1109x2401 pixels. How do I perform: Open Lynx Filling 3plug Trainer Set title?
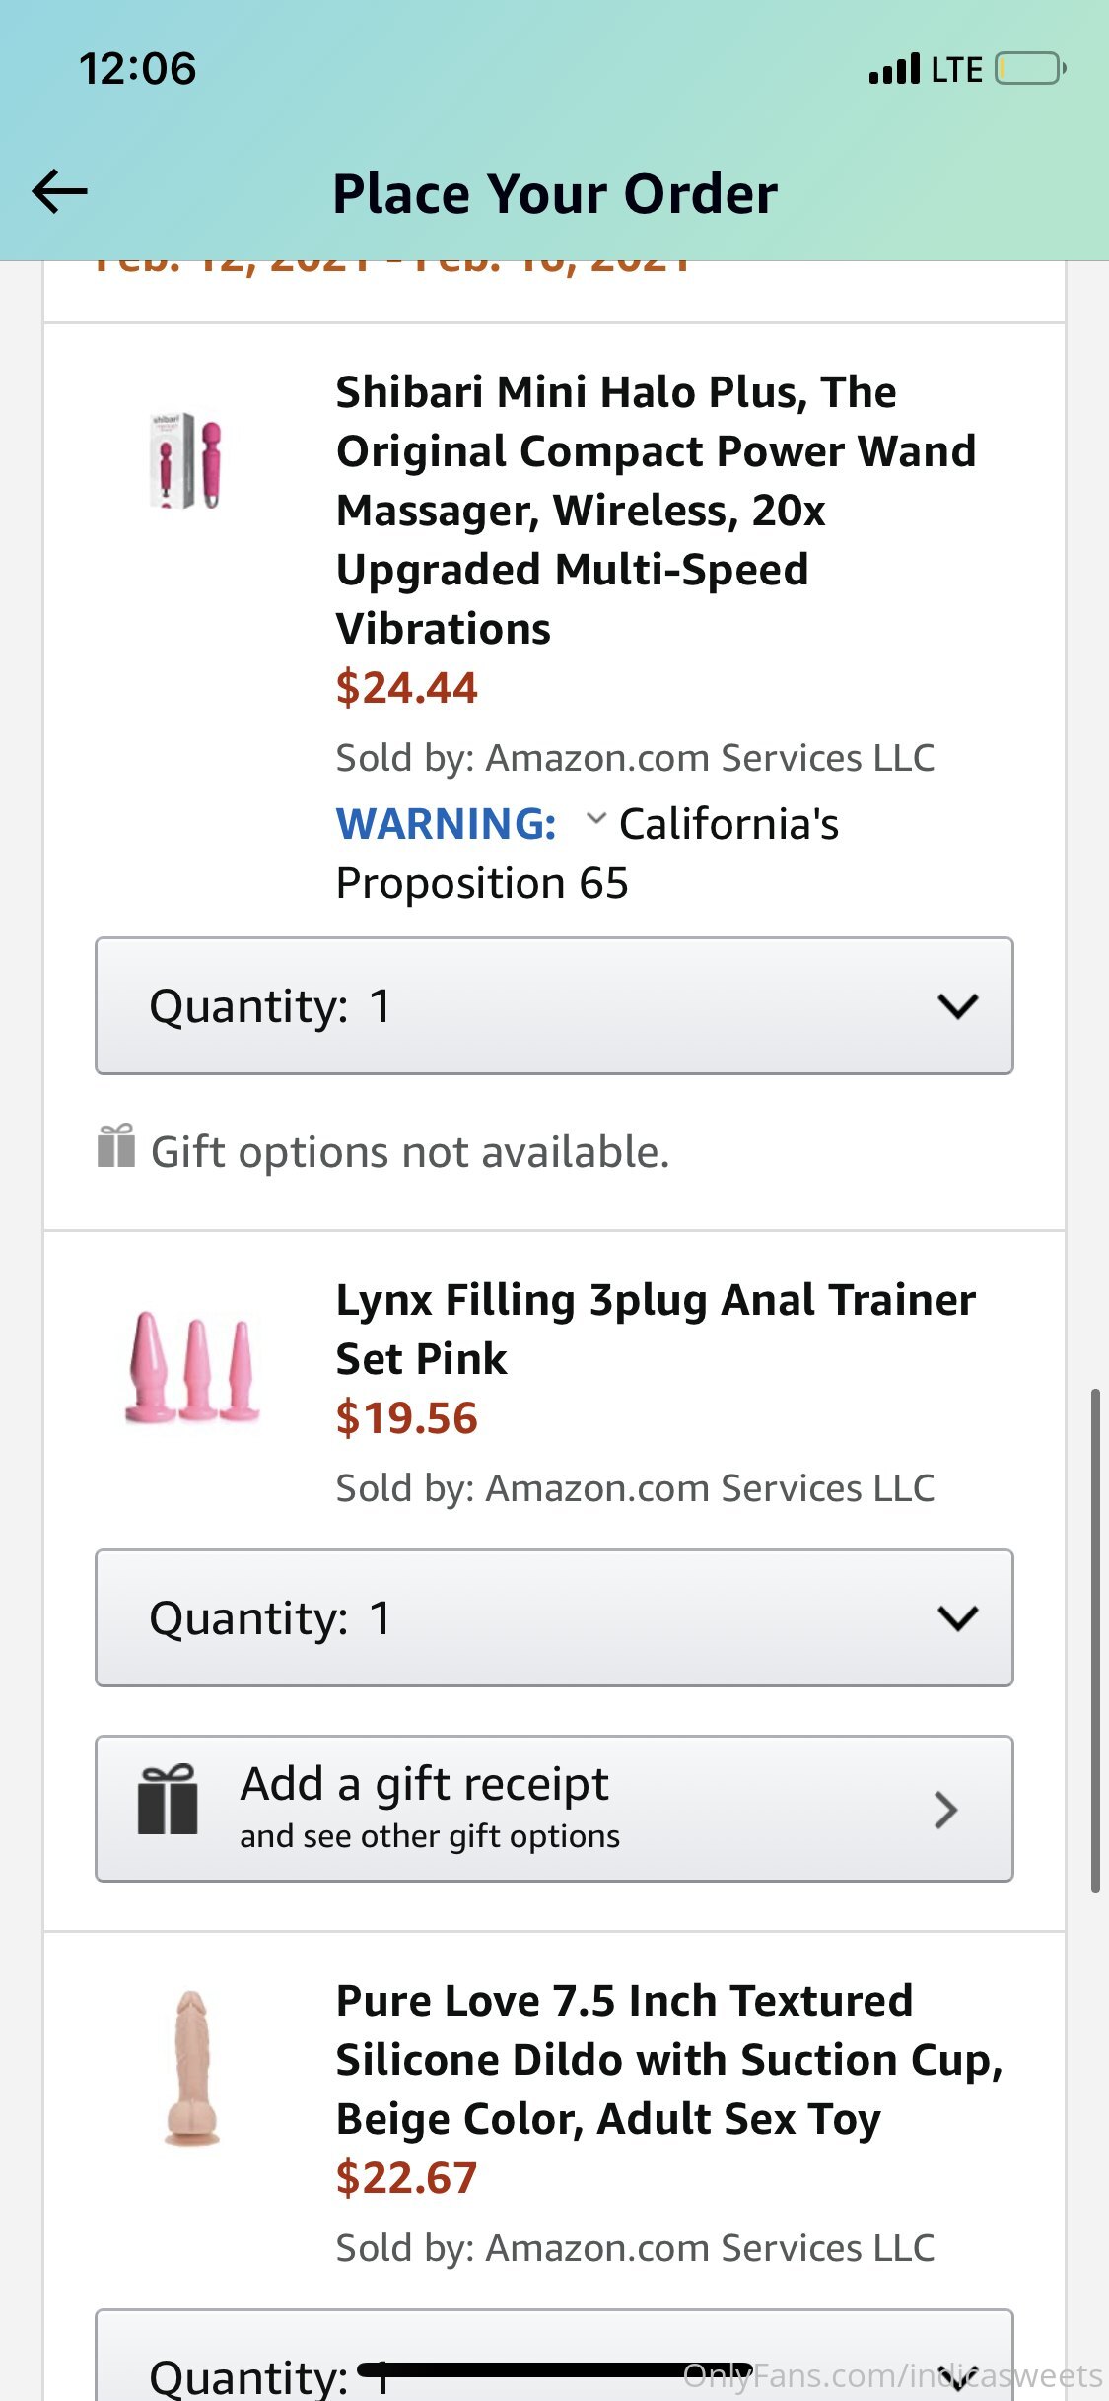coord(656,1329)
